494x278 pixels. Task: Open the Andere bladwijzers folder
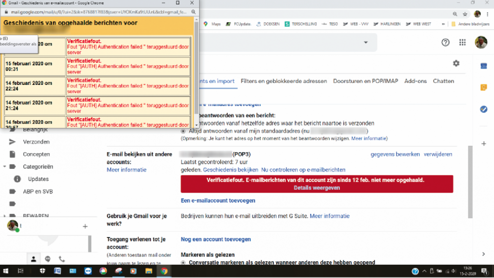pos(470,24)
